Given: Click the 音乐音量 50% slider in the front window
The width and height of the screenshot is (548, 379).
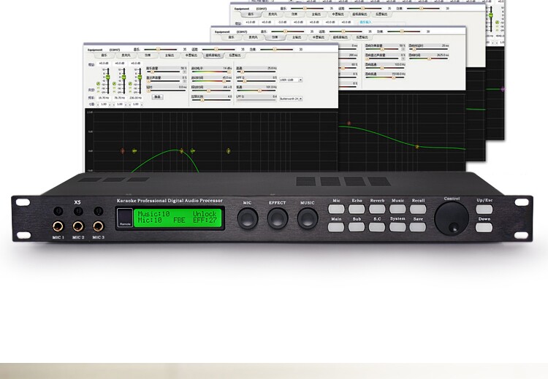Looking at the screenshot, I should coord(163,72).
